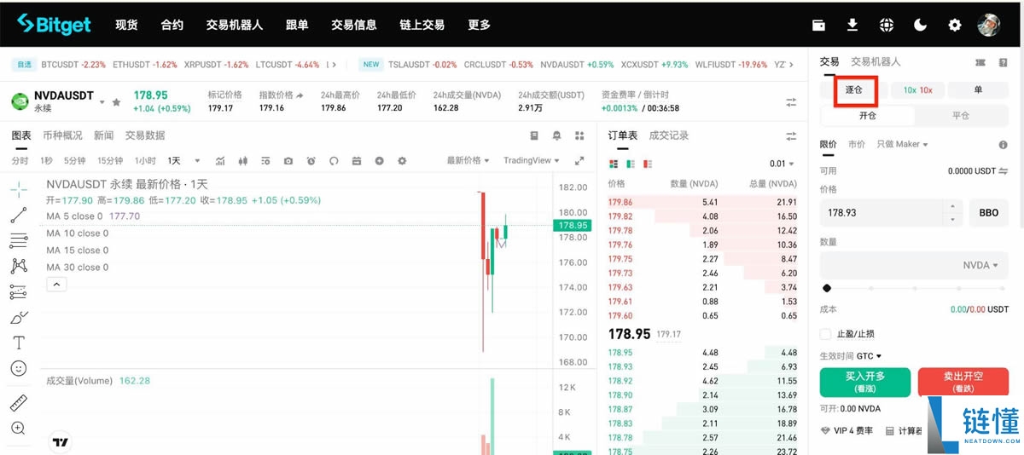Open the settings gear in top bar
Viewport: 1024px width, 455px height.
(955, 25)
